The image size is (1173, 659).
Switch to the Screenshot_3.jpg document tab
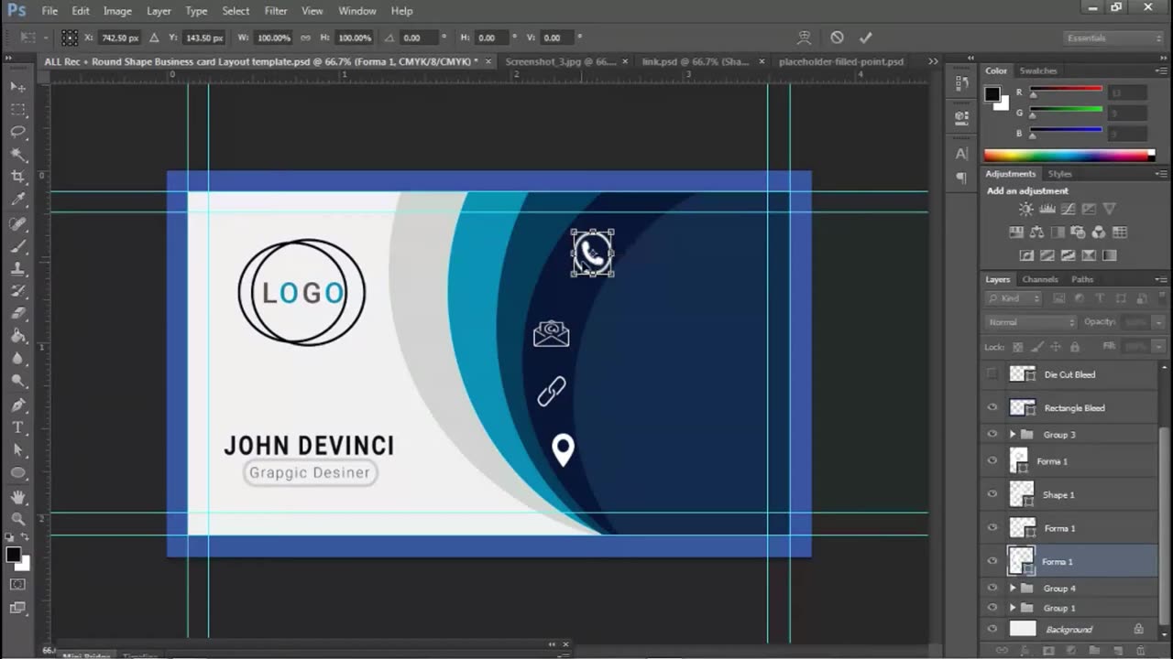tap(560, 61)
